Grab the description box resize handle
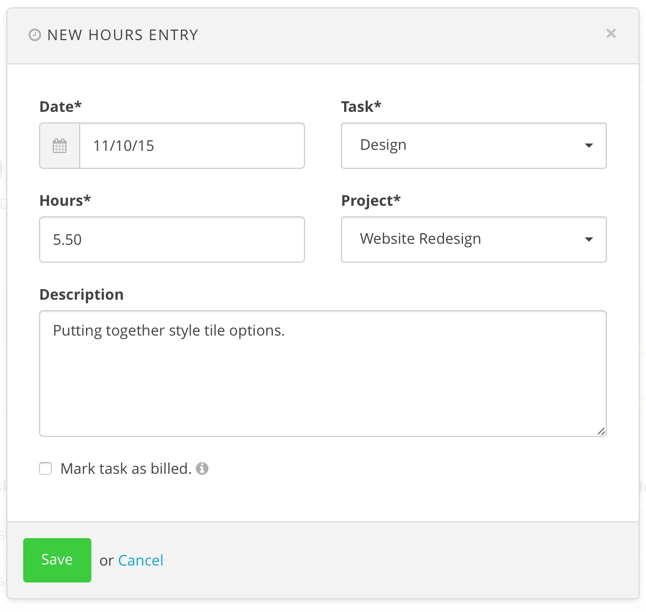646x612 pixels. (601, 431)
